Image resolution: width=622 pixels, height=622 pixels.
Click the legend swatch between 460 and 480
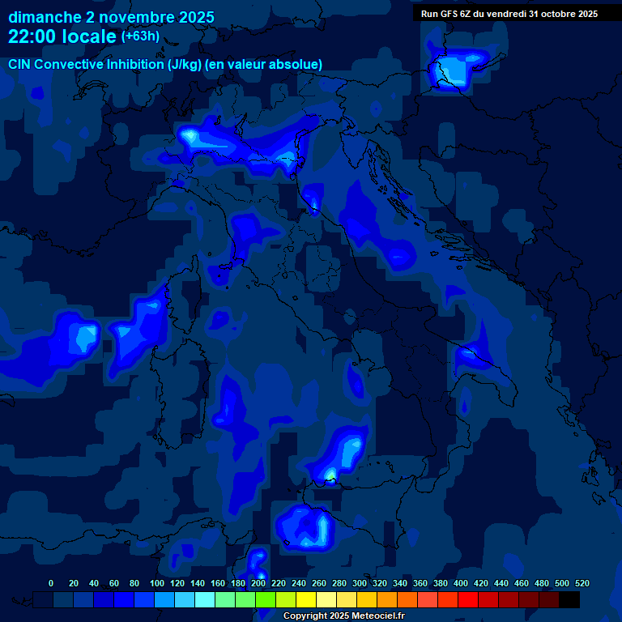click(x=529, y=600)
